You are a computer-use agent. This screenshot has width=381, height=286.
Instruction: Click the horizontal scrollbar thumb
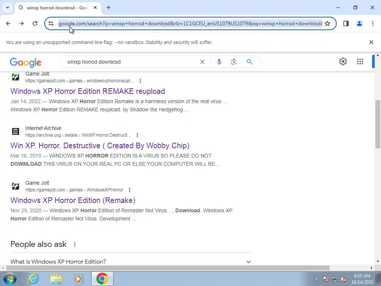(x=168, y=268)
